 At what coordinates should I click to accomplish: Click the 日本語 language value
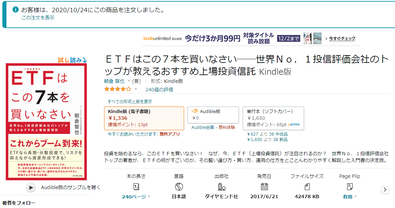click(x=179, y=197)
